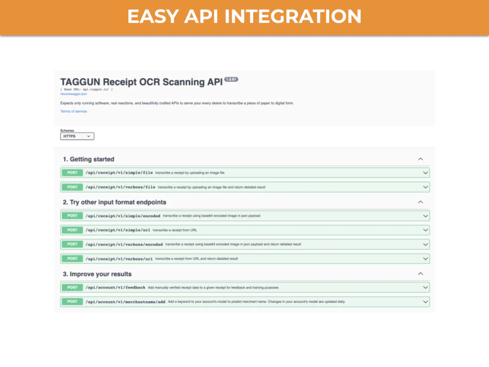Click POST badge for account feedback endpoint

coord(72,287)
